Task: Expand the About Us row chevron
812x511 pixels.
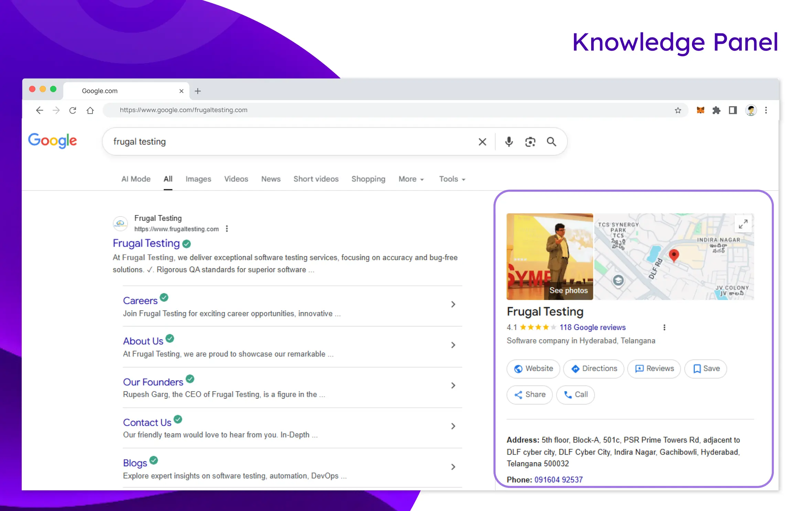Action: click(x=453, y=345)
